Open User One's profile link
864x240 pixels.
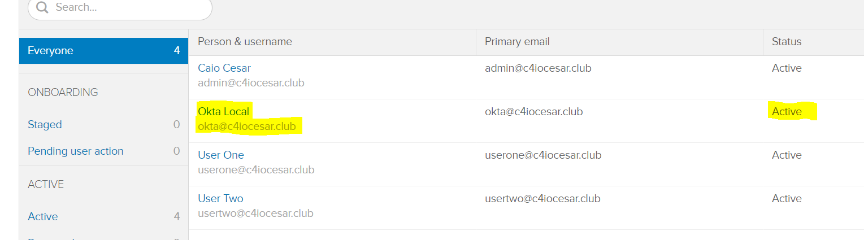tap(220, 155)
